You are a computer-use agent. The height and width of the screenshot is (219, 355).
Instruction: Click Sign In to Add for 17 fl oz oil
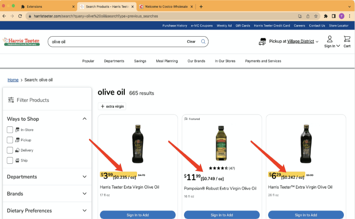(138, 215)
